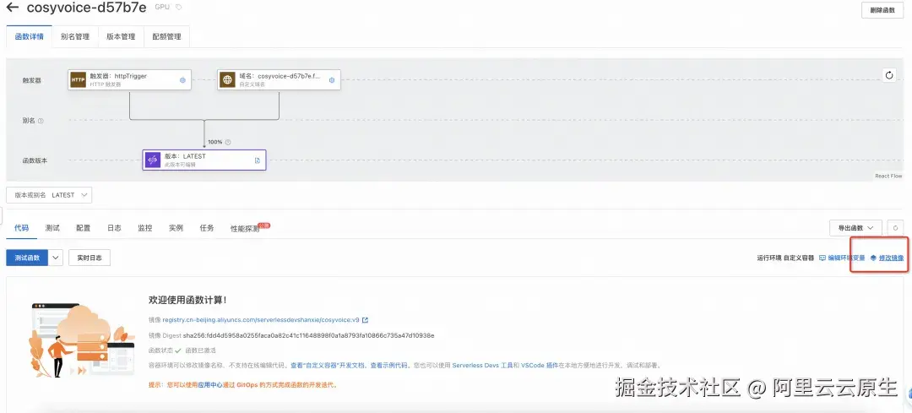912x413 pixels.
Task: Open the VSCode 插件 link
Action: click(x=539, y=366)
